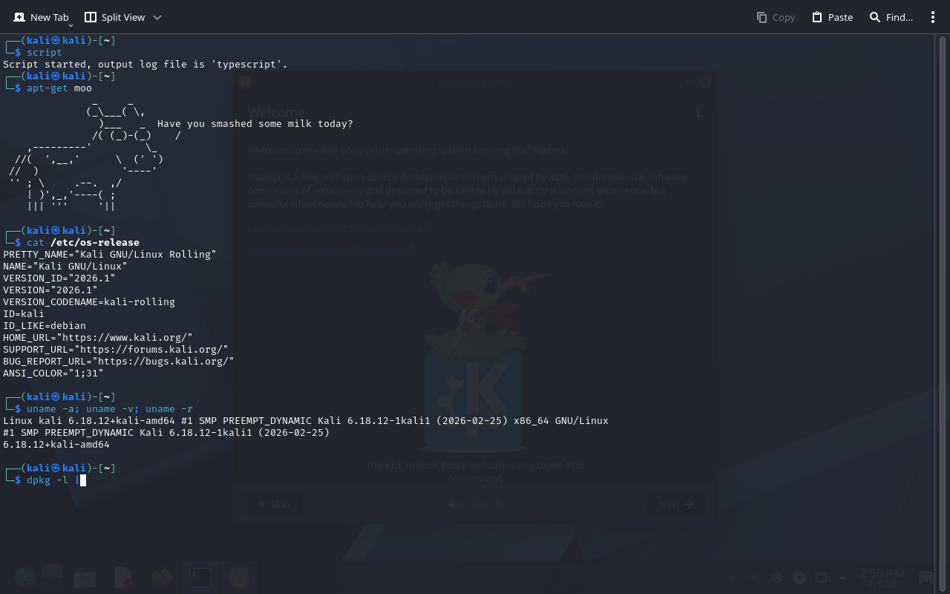The width and height of the screenshot is (950, 594).
Task: Click the terminal's vertical scrollbar
Action: click(x=942, y=297)
